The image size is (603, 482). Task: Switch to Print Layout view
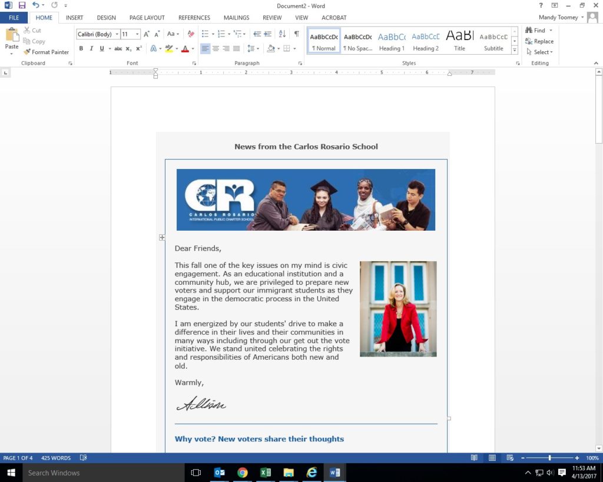click(492, 458)
